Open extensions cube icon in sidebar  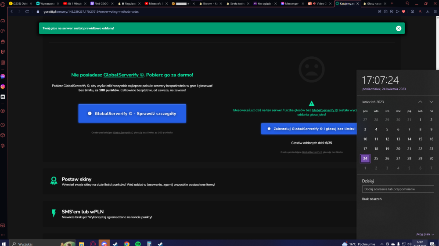3,135
